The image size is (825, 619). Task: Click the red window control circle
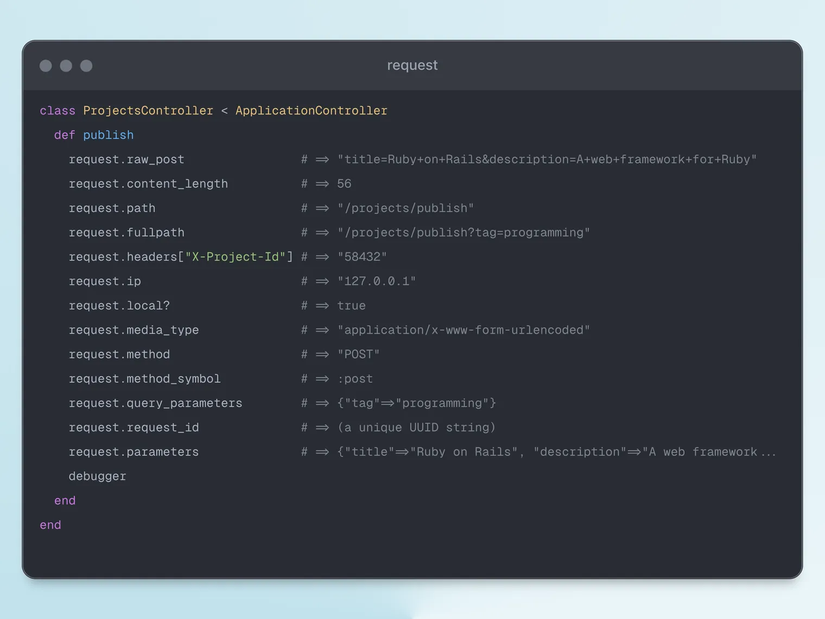pos(46,65)
